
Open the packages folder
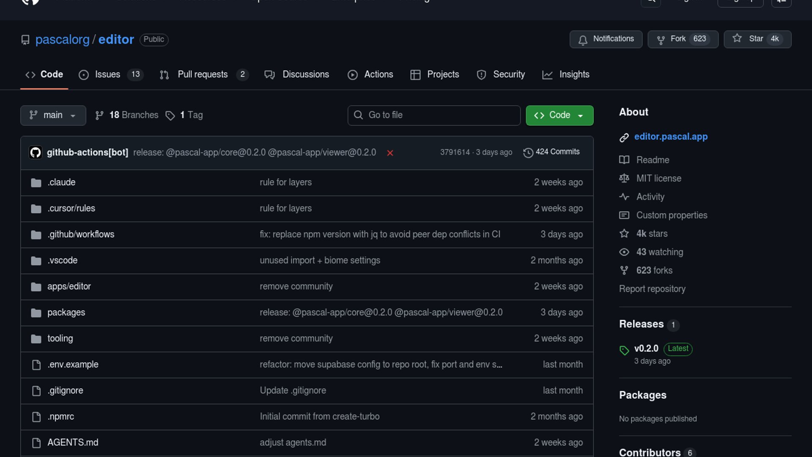point(66,313)
